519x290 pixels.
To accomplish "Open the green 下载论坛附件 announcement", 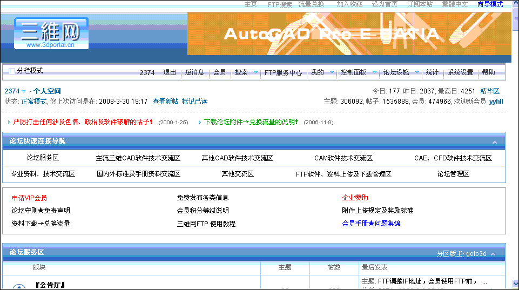I will click(251, 122).
